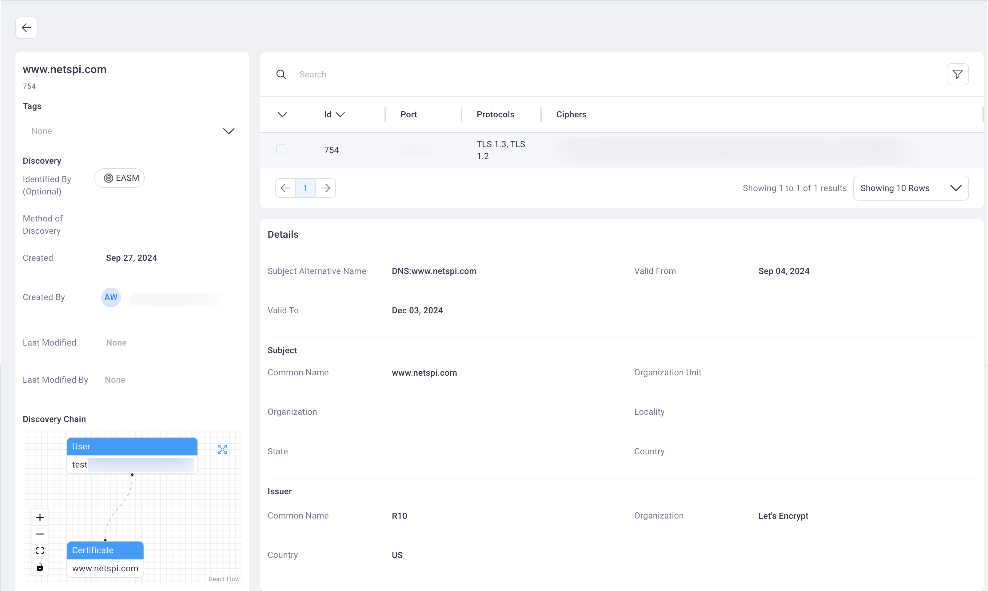Viewport: 988px width, 591px height.
Task: Click the Let's Encrypt organization value
Action: pyautogui.click(x=783, y=516)
